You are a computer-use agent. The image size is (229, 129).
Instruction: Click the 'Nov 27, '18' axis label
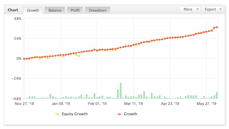click(24, 104)
